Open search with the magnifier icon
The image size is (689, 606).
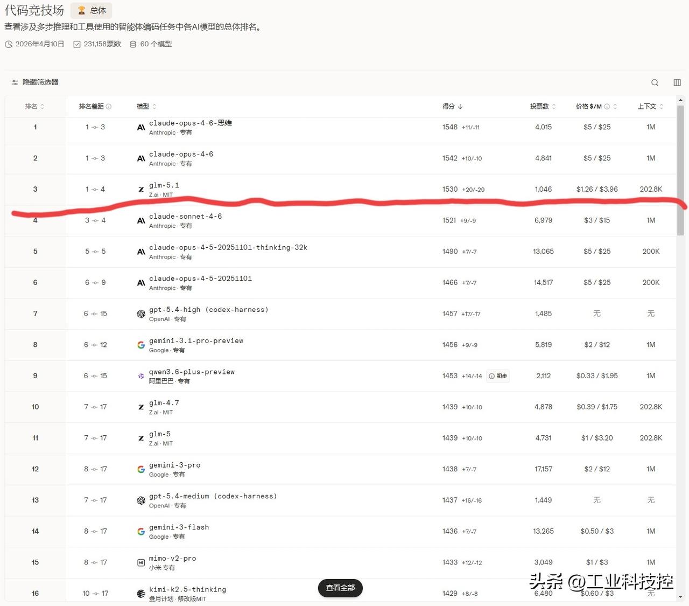655,82
